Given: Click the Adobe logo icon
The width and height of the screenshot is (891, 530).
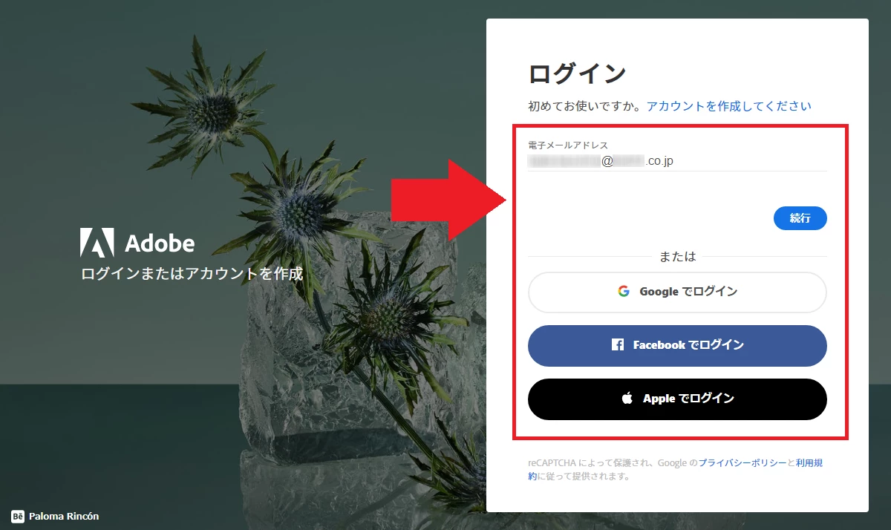Looking at the screenshot, I should [97, 243].
